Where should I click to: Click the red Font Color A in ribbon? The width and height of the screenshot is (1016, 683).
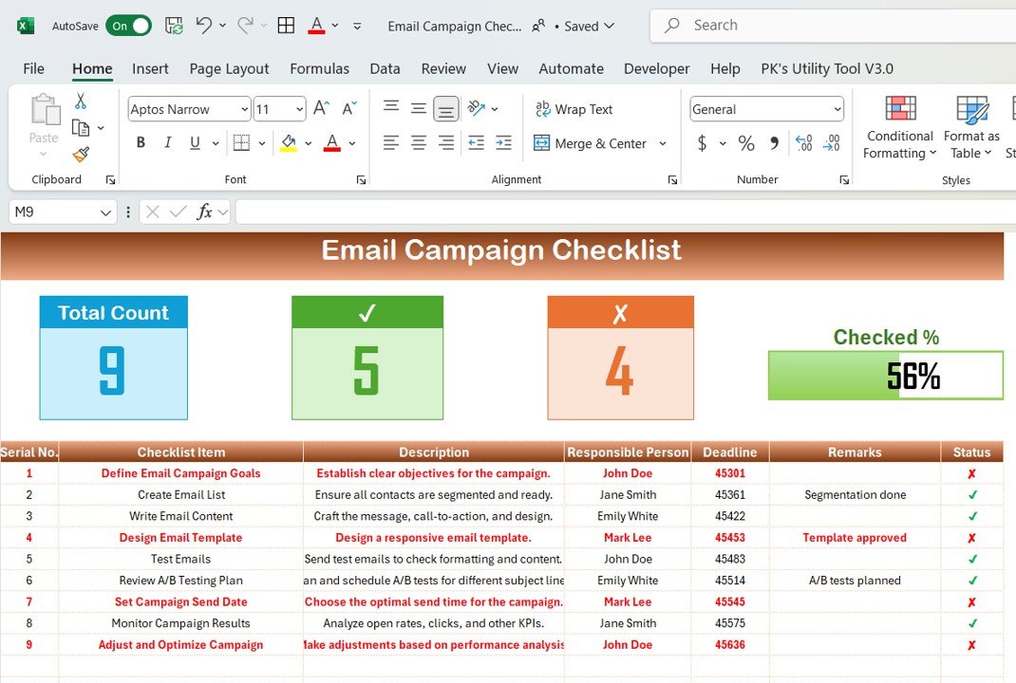tap(332, 143)
